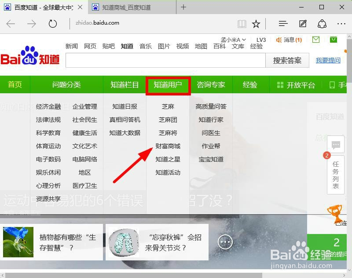
Task: Click the green shopping bag icon
Action: [334, 40]
